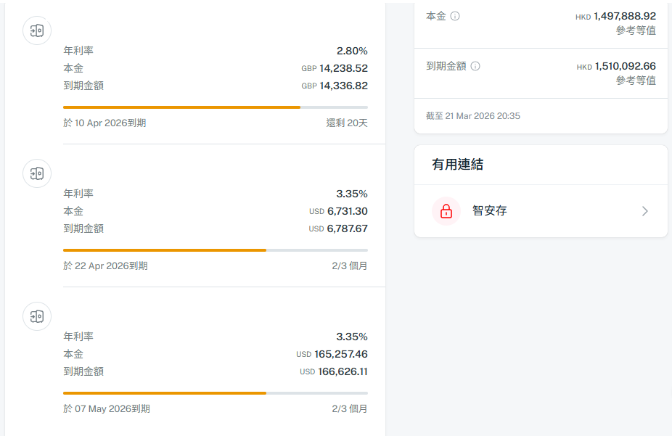Screen dimensions: 672x436
Task: Click 2/3 個月 on the 22 Apr deposit
Action: pyautogui.click(x=349, y=266)
